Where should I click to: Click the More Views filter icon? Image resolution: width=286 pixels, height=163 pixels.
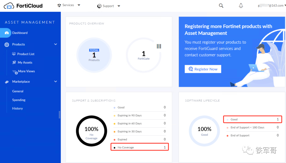pyautogui.click(x=15, y=72)
